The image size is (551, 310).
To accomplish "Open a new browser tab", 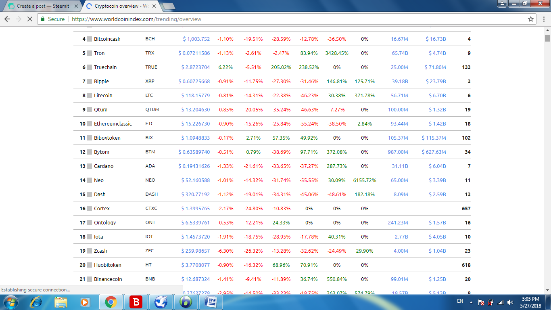I will 168,6.
